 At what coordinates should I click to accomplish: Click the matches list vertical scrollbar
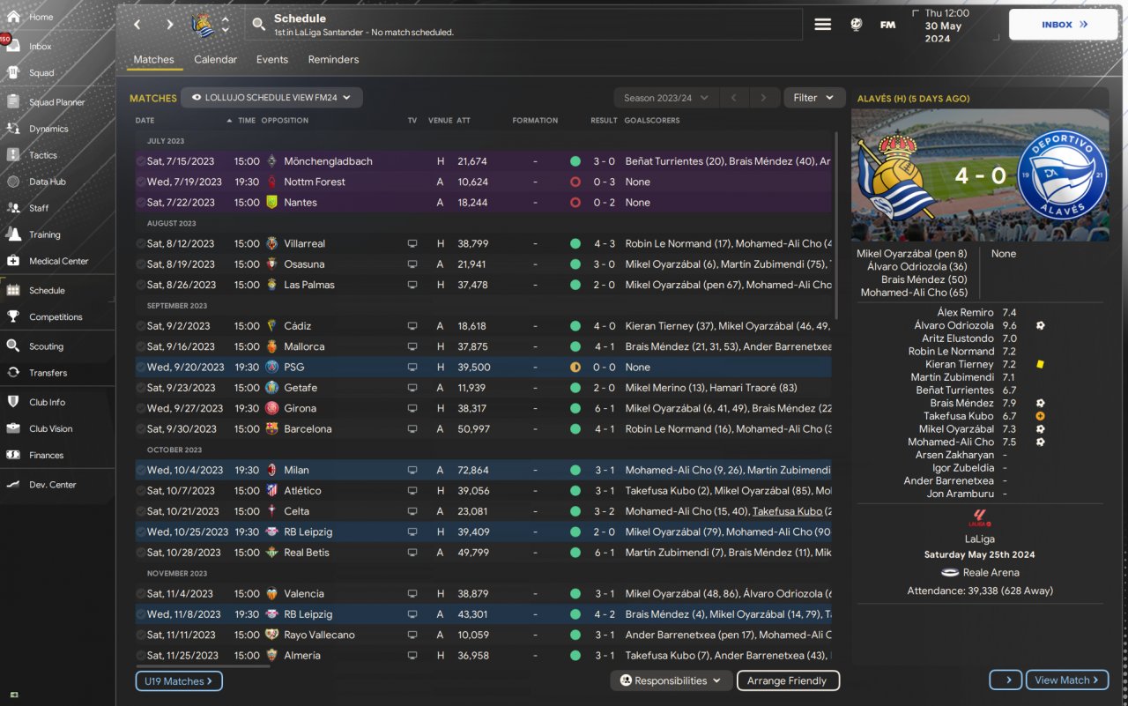[836, 227]
